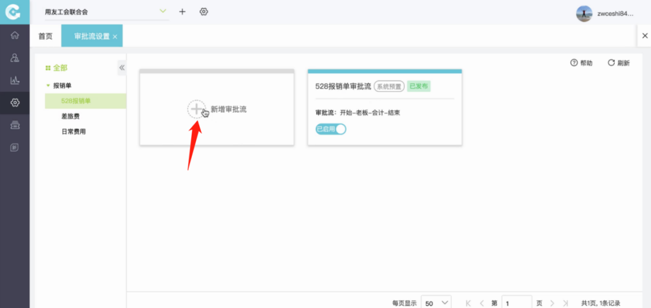The width and height of the screenshot is (651, 308).
Task: Collapse the 报销单 tree node
Action: [48, 85]
